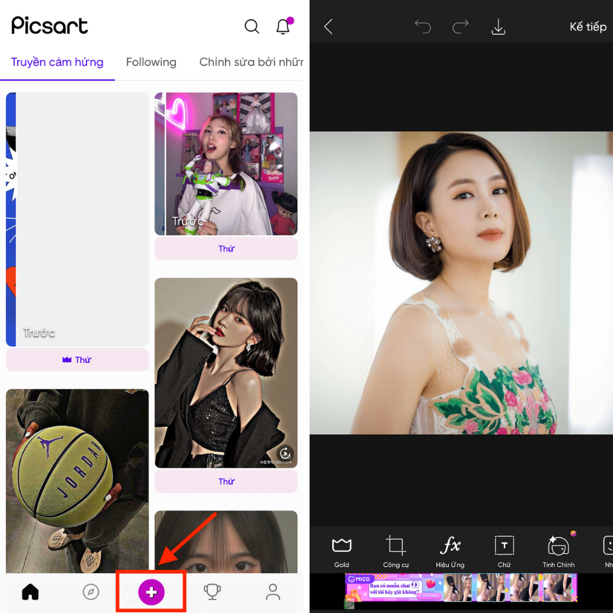Open the notifications bell
Image resolution: width=613 pixels, height=613 pixels.
(283, 26)
